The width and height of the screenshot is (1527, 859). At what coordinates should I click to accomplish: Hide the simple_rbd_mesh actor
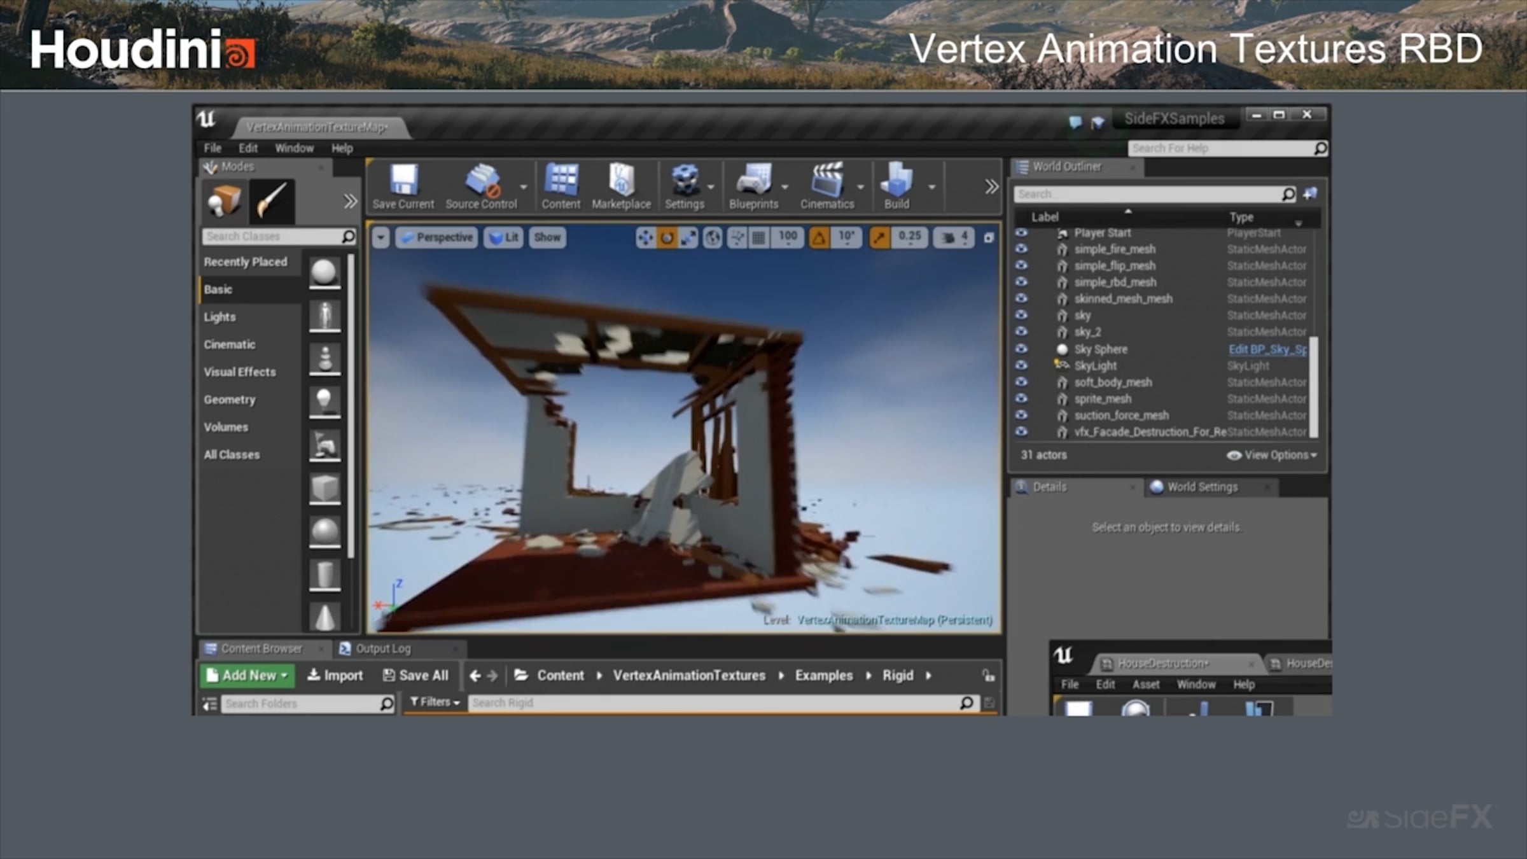(1022, 282)
